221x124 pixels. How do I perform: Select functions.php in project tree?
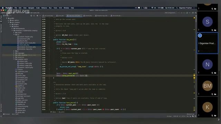pyautogui.click(x=21, y=84)
